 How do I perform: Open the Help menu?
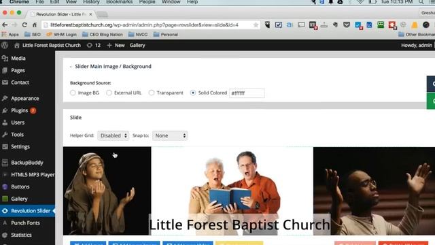[x=192, y=2]
